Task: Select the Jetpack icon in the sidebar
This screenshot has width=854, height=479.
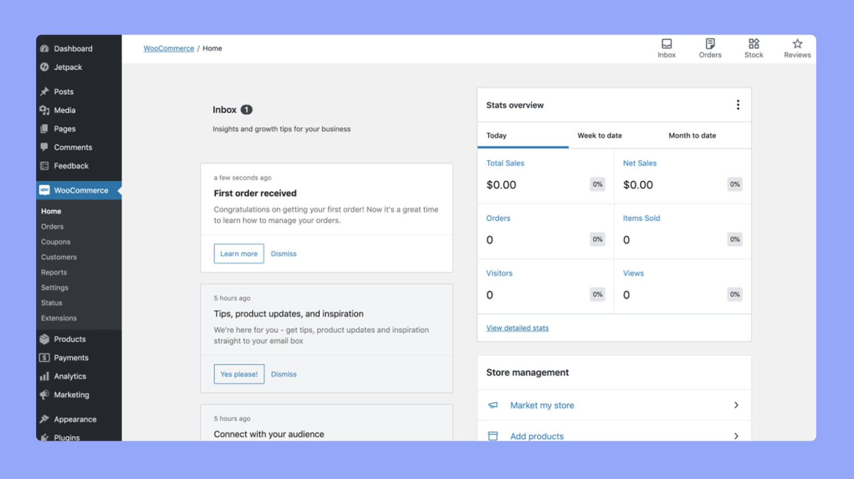Action: [x=44, y=67]
